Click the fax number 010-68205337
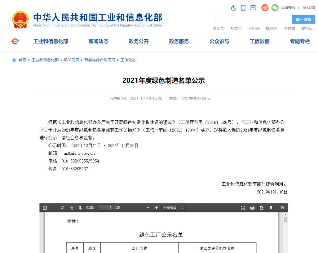The width and height of the screenshot is (318, 253). click(x=74, y=169)
